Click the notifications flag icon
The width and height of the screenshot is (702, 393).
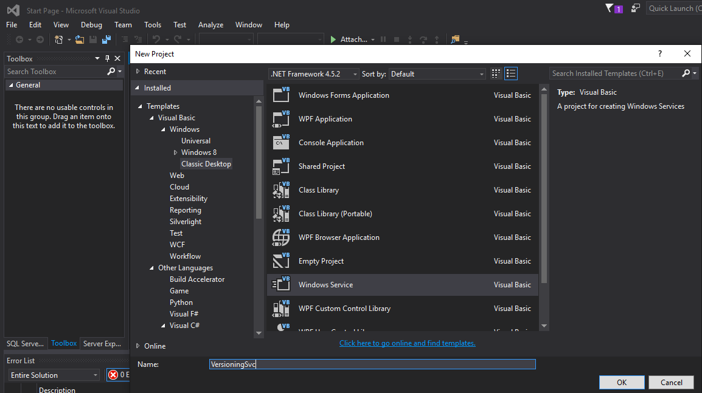[x=610, y=8]
